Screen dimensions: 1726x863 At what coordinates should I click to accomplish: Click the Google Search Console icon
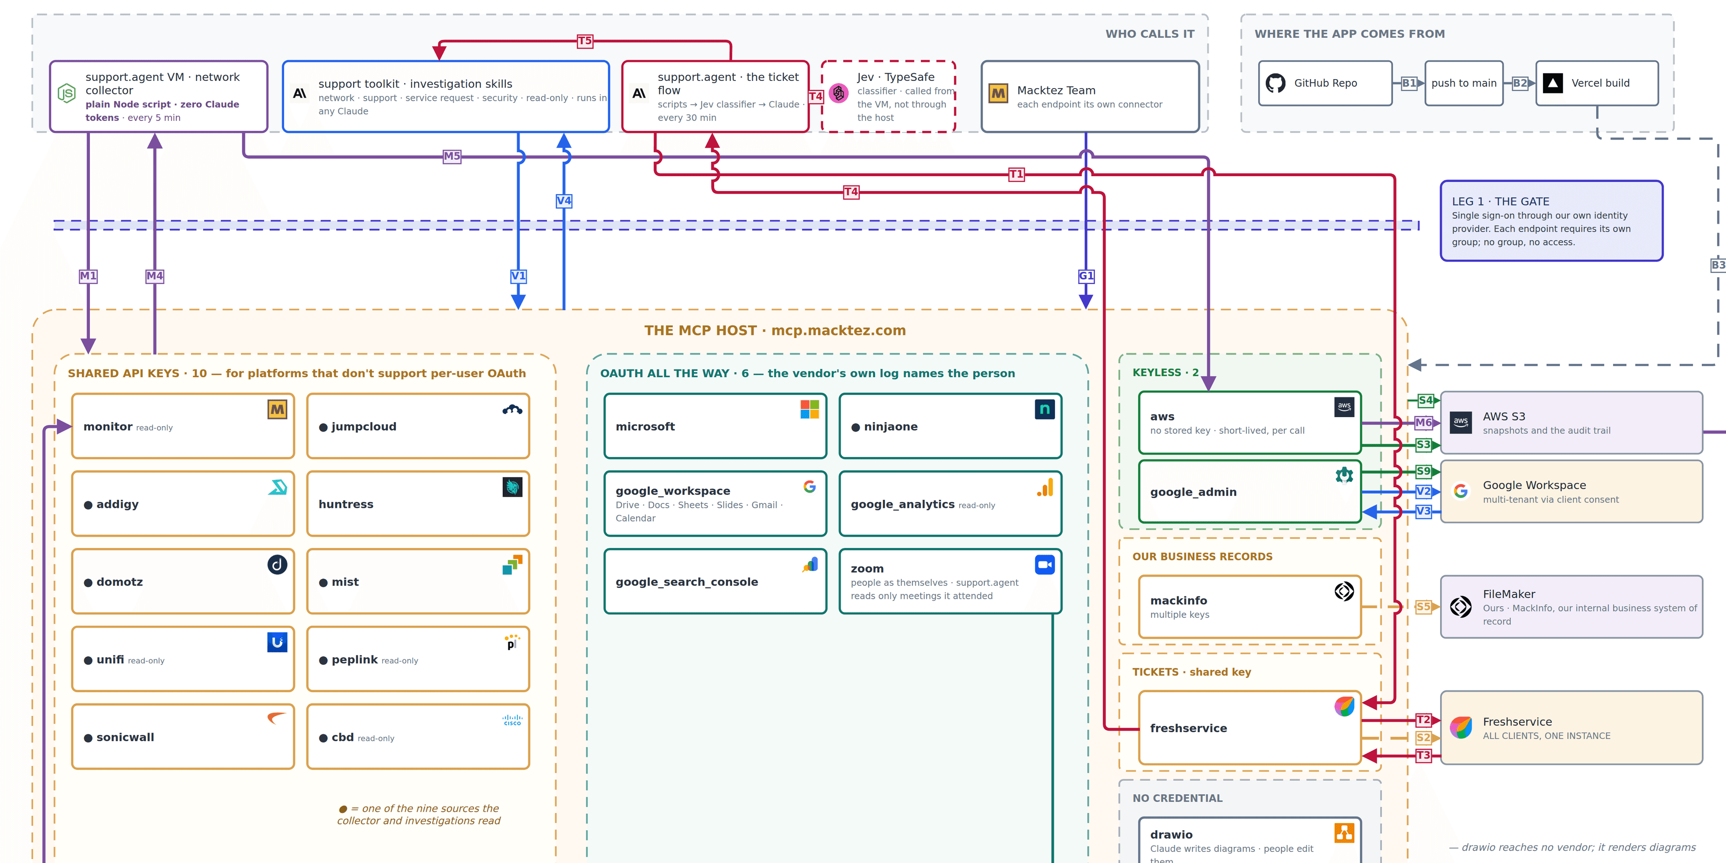click(810, 565)
